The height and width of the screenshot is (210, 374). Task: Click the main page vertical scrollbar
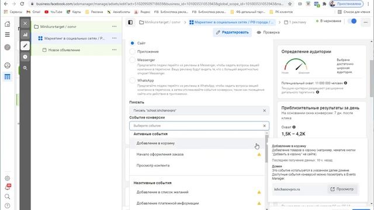pos(372,79)
